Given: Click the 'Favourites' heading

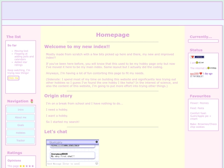Looking at the screenshot, I should (x=200, y=96).
